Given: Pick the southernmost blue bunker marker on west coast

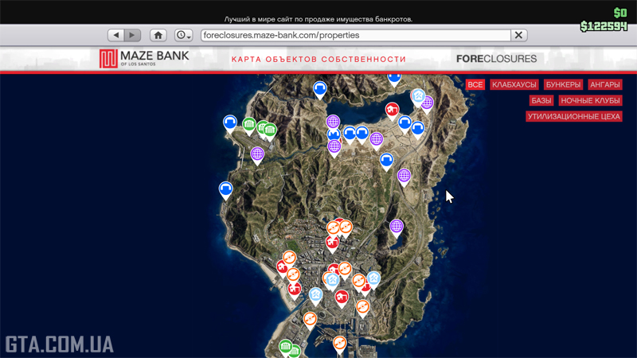Looking at the screenshot, I should pos(226,189).
